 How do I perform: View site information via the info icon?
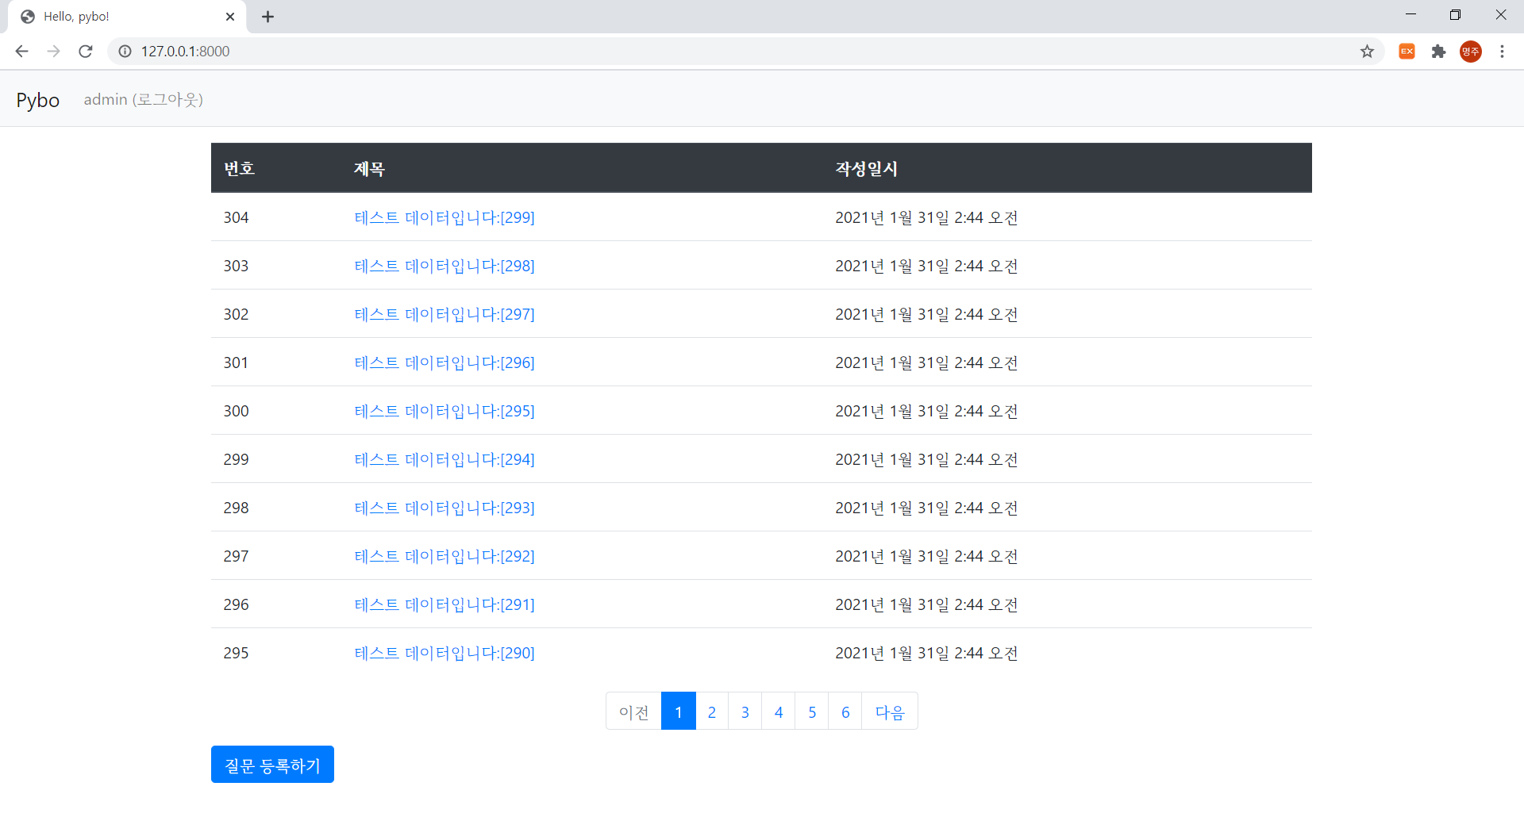tap(125, 51)
